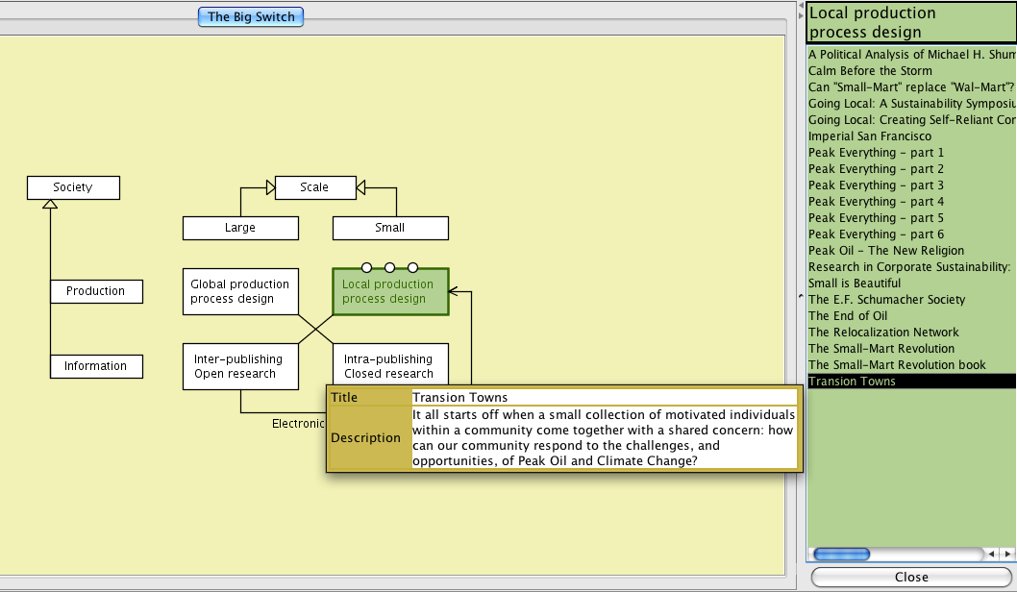Viewport: 1017px width, 592px height.
Task: Click the right scroll arrow of horizontal scrollbar
Action: pos(1007,555)
